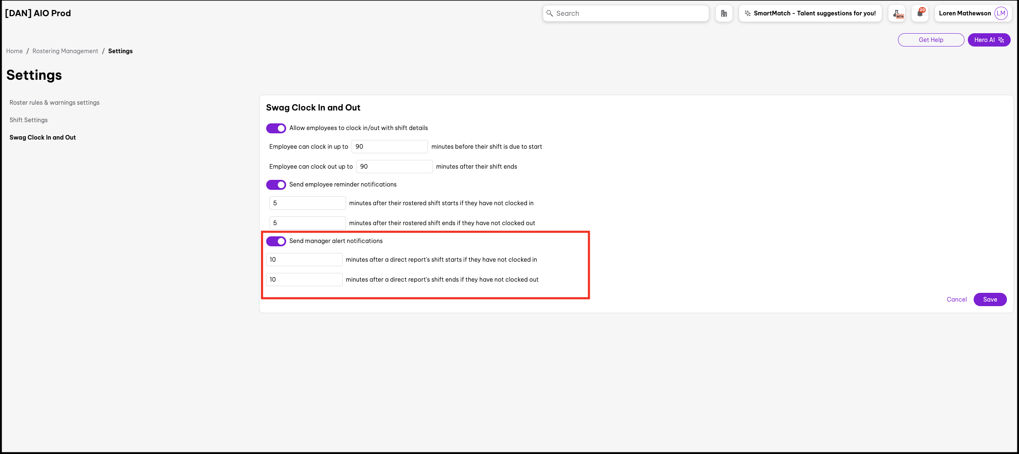
Task: Click the SmartMatch sparkle icon
Action: (747, 13)
